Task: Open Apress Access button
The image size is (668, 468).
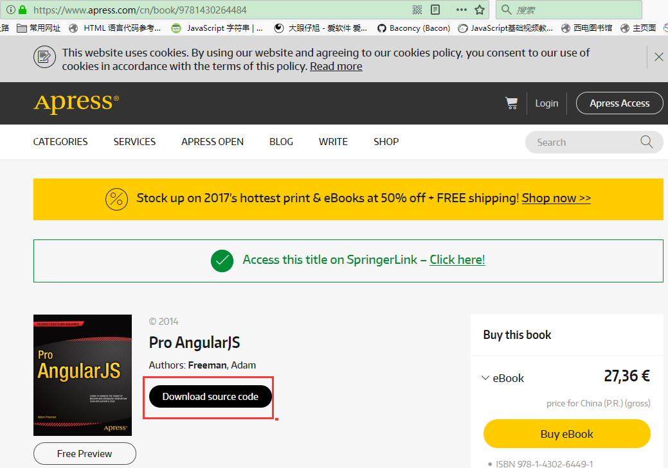Action: point(619,103)
